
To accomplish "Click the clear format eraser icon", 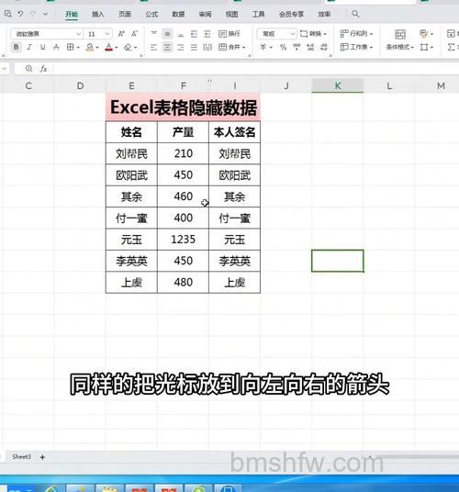I will click(x=128, y=47).
